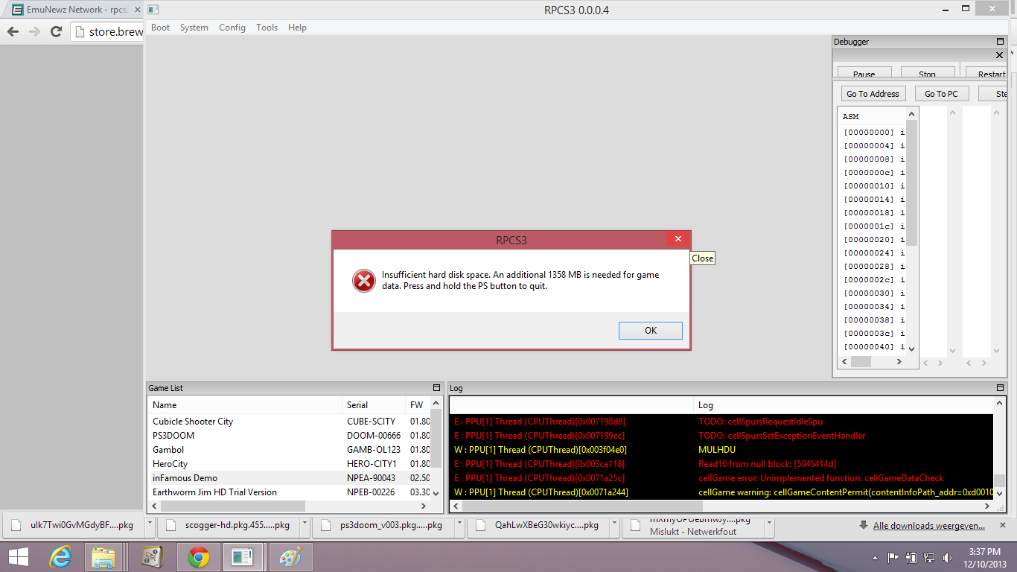Click the Go To PC button
Screen dimensions: 1017x572
[941, 94]
